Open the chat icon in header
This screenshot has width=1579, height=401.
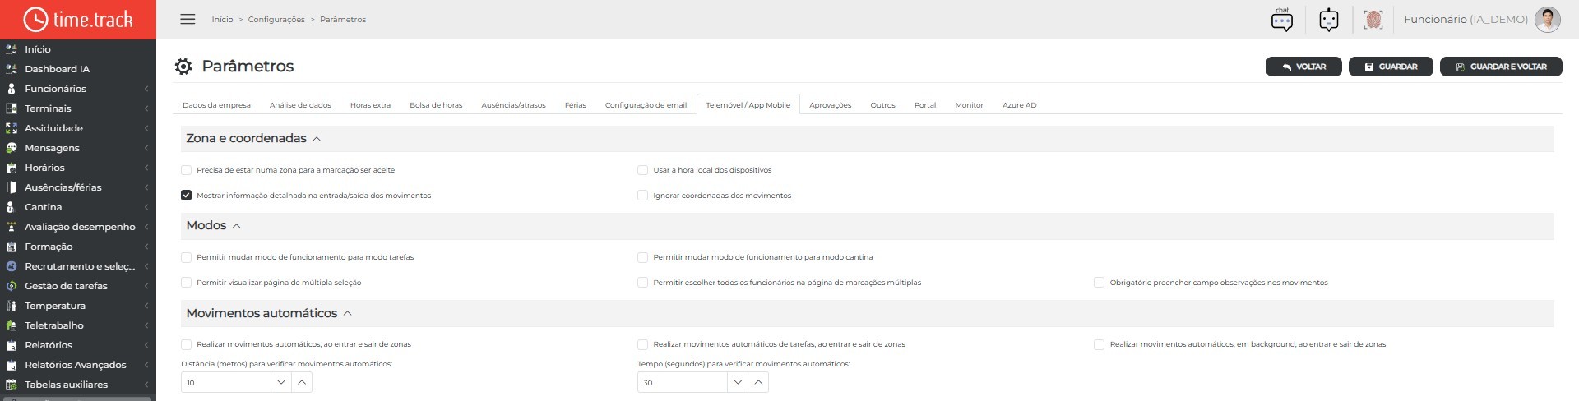(x=1281, y=20)
